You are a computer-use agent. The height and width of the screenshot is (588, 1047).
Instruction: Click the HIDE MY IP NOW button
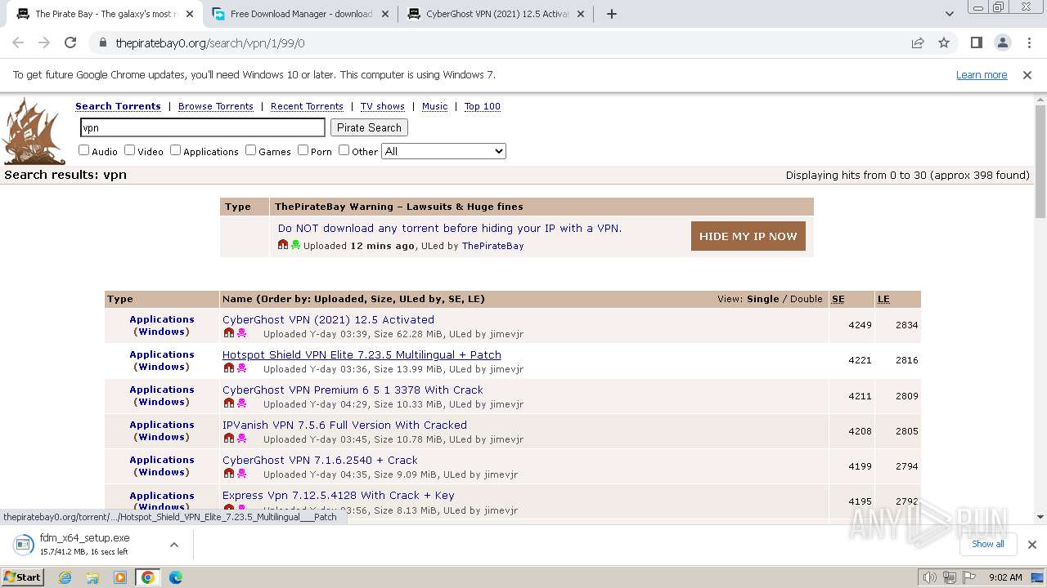click(748, 236)
